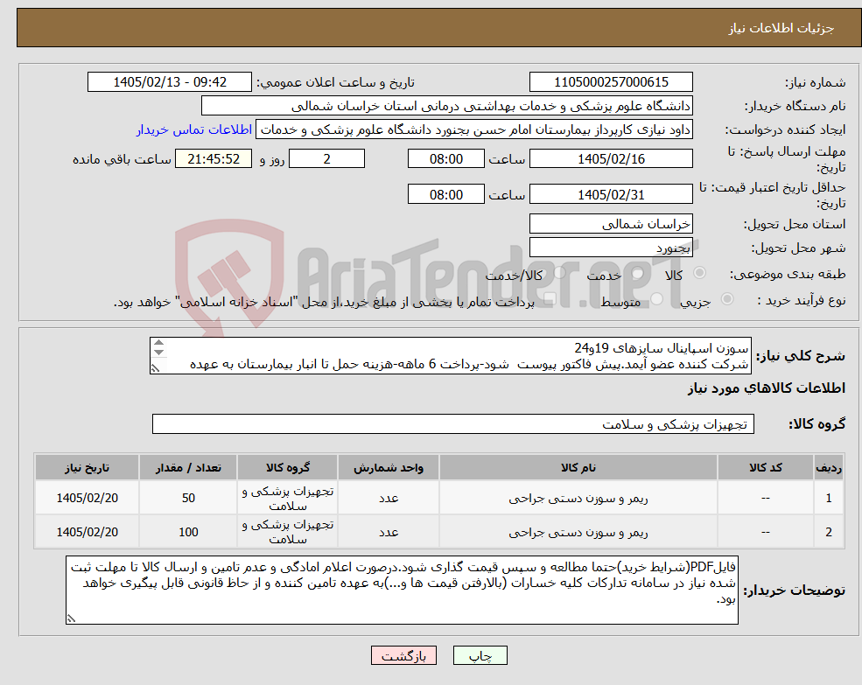Click the request creator field داود نیازی
The height and width of the screenshot is (685, 862).
click(473, 129)
